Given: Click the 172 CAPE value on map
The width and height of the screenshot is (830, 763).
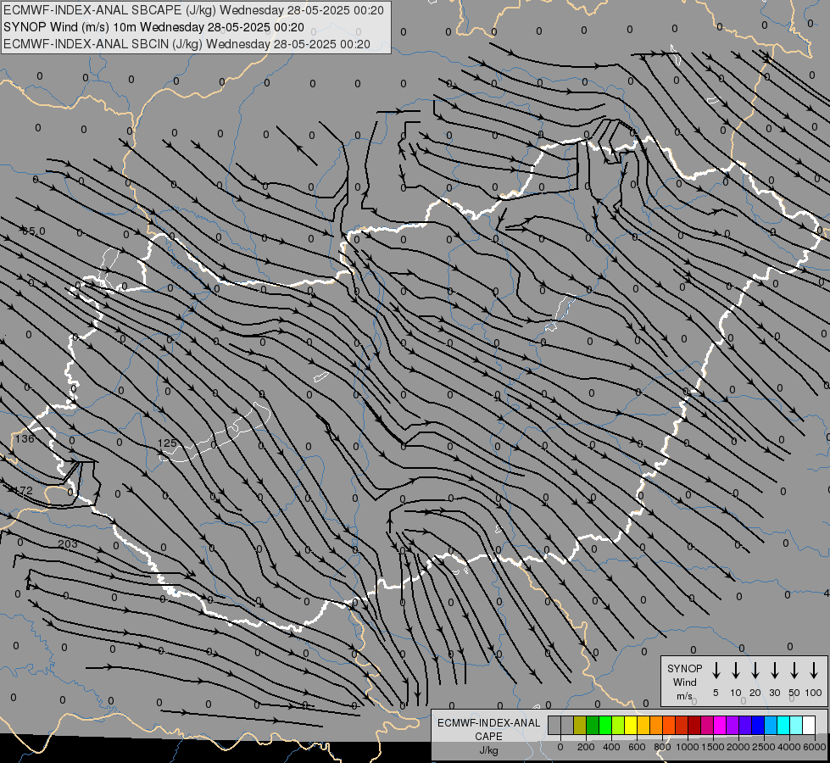Looking at the screenshot, I should coord(25,491).
